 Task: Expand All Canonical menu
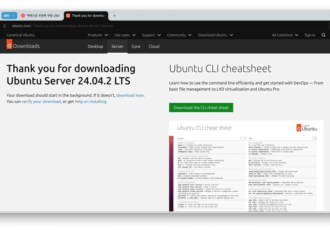285,35
